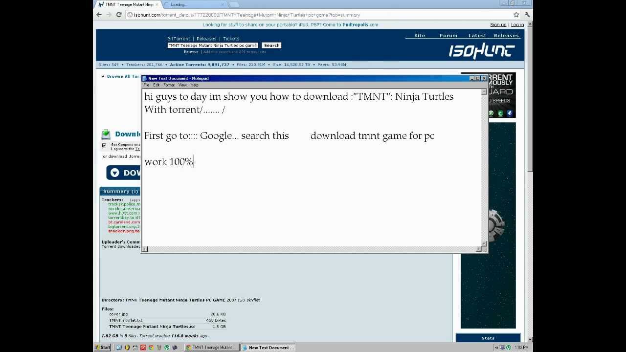Select the Summary (1) tab

point(120,191)
